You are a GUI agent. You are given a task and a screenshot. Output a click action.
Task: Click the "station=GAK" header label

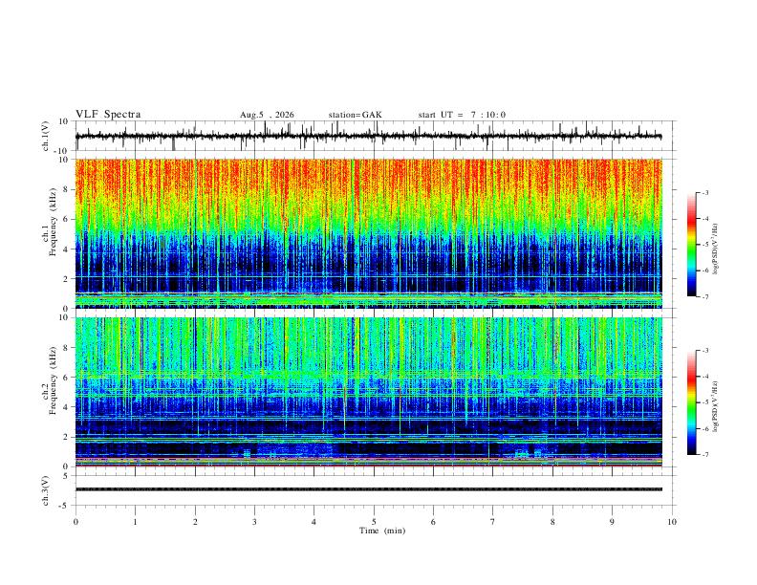(x=355, y=115)
